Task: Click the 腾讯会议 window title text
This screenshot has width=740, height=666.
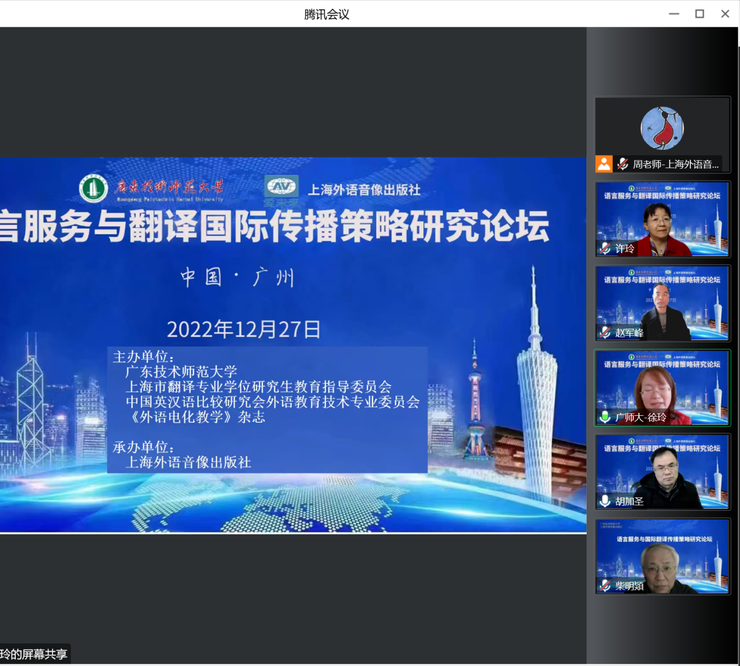Action: click(327, 14)
